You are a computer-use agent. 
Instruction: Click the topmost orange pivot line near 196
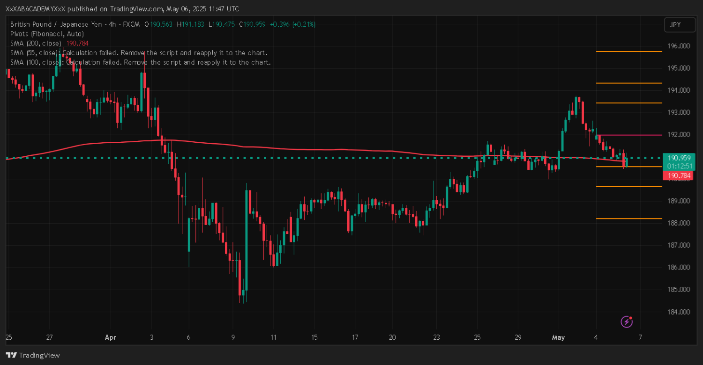coord(628,51)
